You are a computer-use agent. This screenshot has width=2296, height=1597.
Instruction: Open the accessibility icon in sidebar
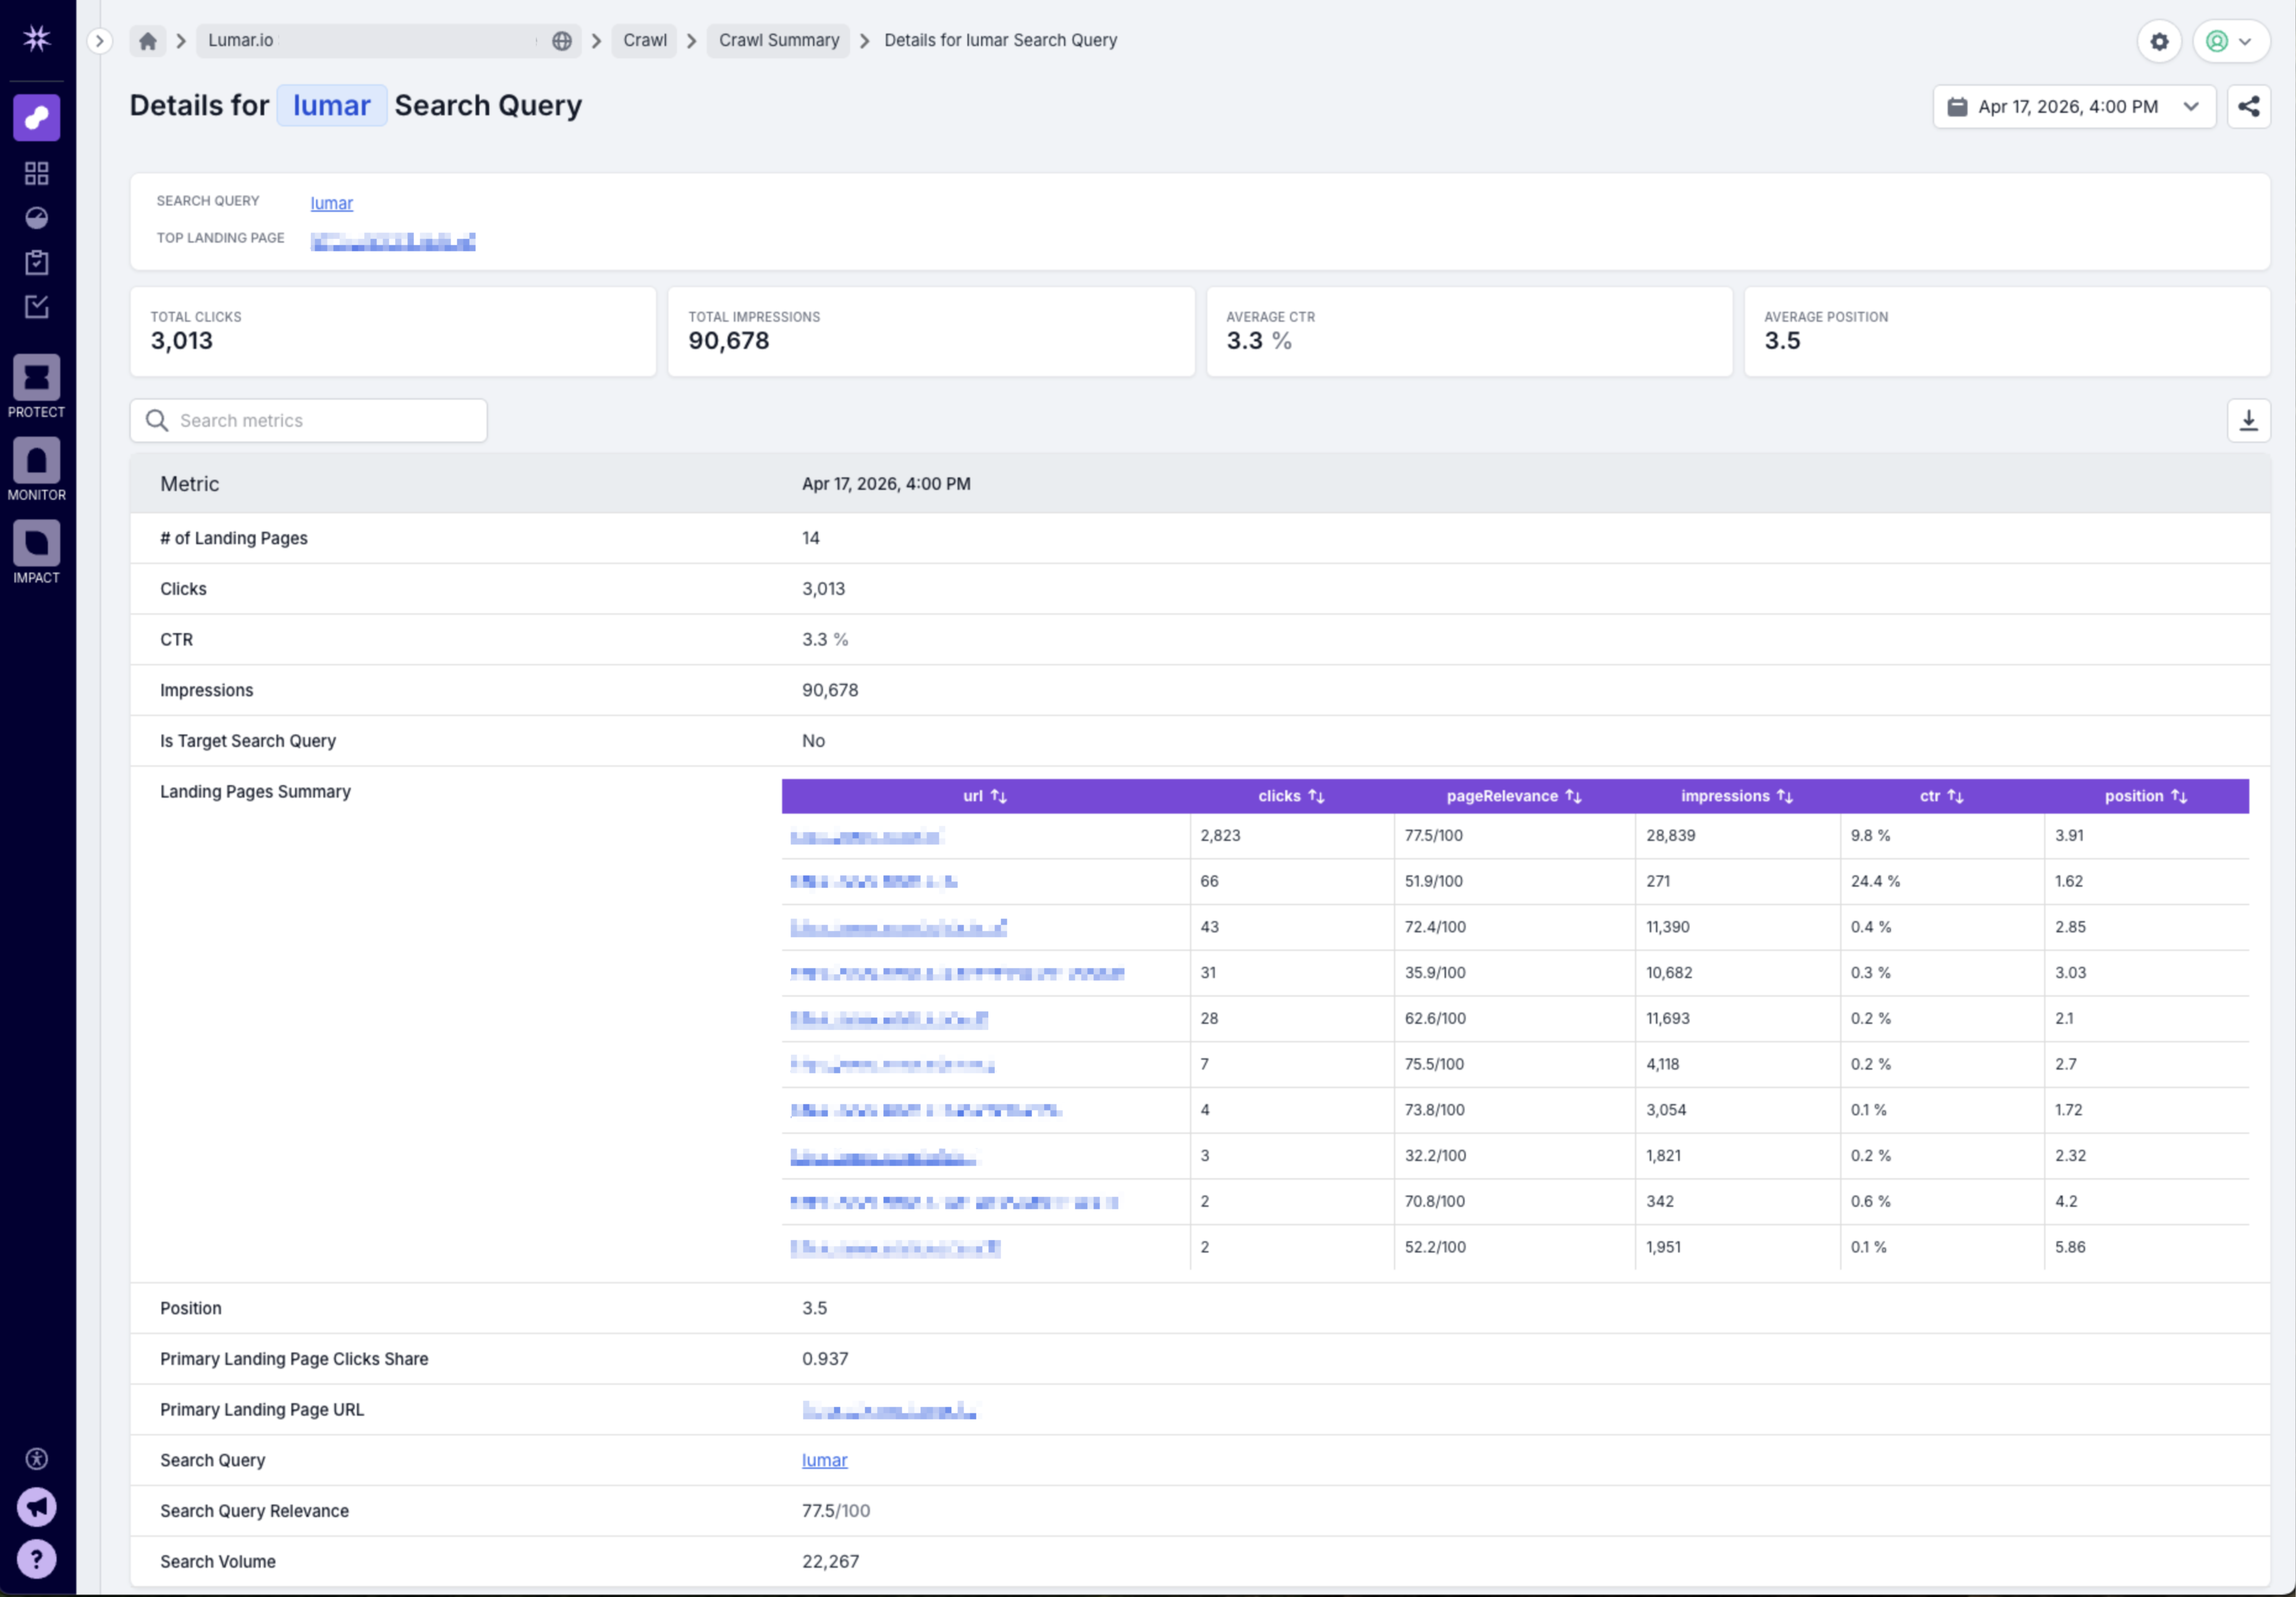(37, 1459)
